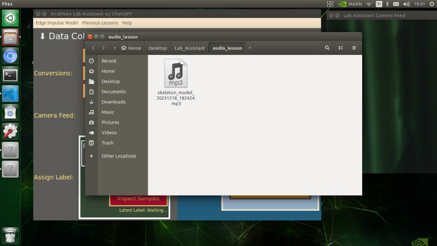Click the Trash bin icon in sidebar
Viewport: 437px width, 246px height.
[91, 143]
